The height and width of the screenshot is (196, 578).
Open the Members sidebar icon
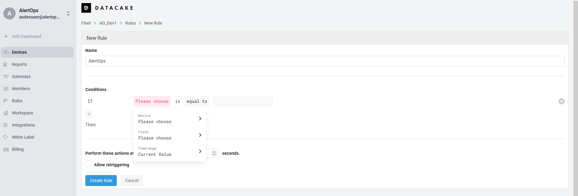(x=6, y=89)
